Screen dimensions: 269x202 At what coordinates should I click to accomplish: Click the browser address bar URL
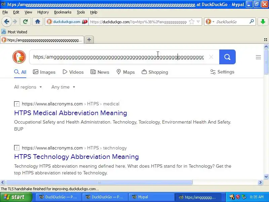click(x=138, y=22)
